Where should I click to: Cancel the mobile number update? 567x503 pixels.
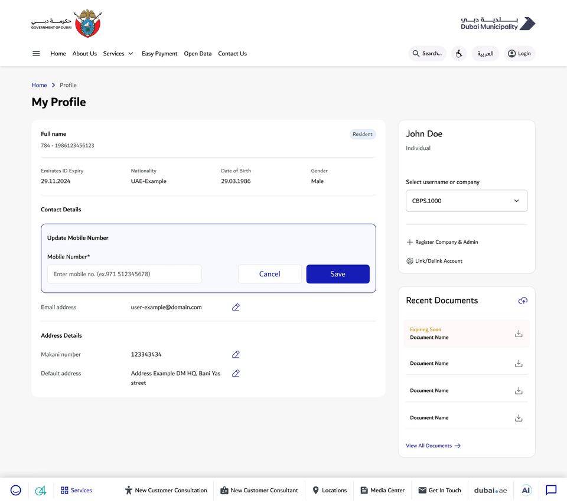[x=270, y=274]
